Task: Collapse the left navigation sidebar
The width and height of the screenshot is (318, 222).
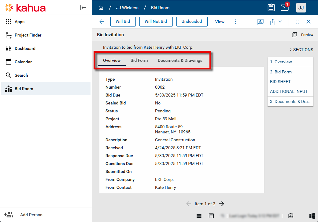Action: click(83, 8)
